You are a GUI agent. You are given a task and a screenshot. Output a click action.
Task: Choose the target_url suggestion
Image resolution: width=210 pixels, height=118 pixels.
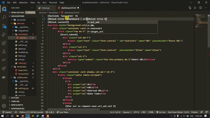pos(122,32)
